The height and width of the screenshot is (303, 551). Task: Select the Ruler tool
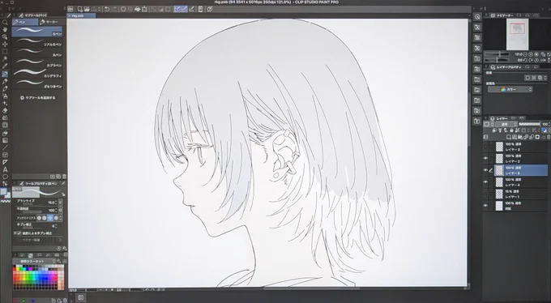point(5,162)
